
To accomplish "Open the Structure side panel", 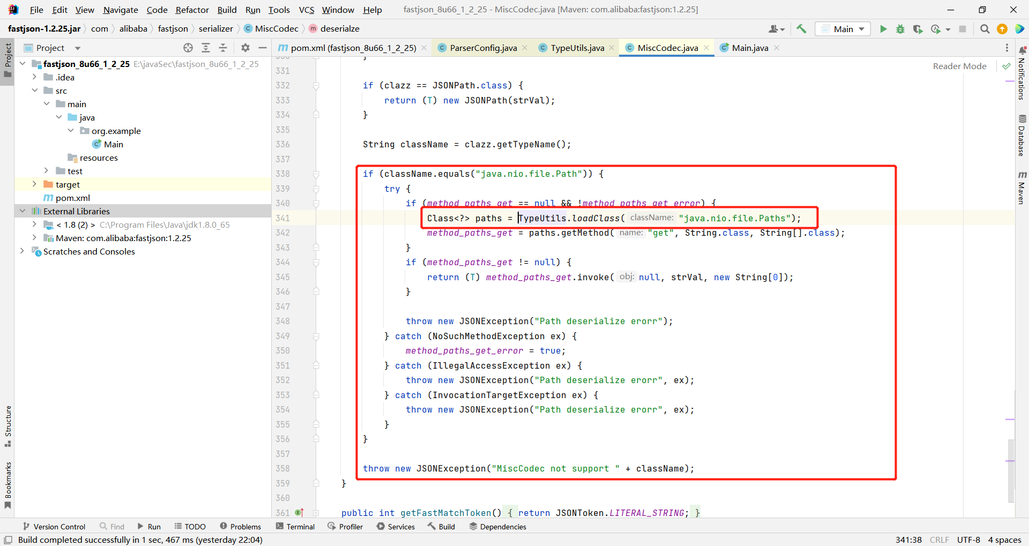I will tap(8, 426).
